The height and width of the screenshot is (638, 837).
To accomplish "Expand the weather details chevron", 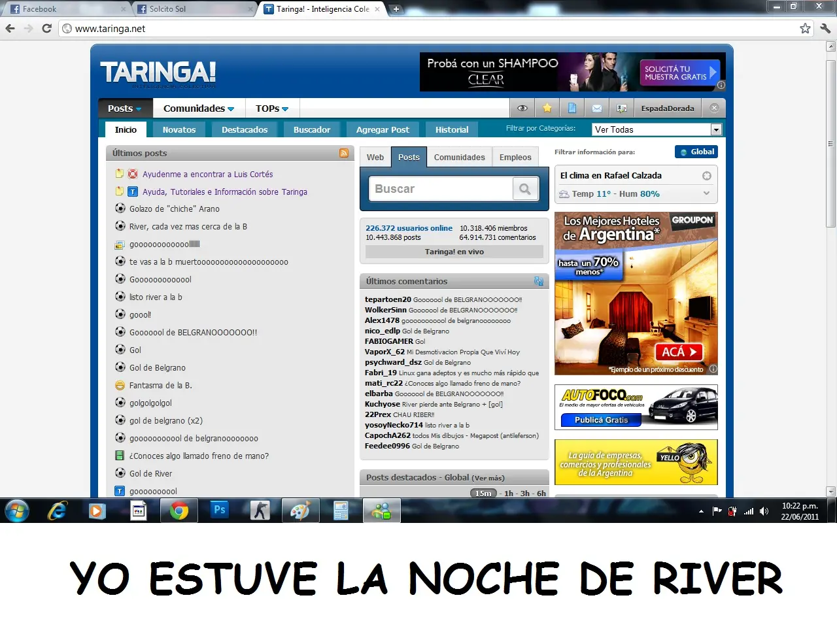I will (x=706, y=193).
